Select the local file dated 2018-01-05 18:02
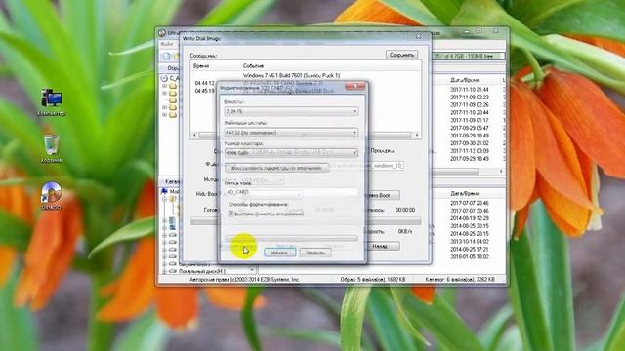The image size is (625, 351). [470, 257]
